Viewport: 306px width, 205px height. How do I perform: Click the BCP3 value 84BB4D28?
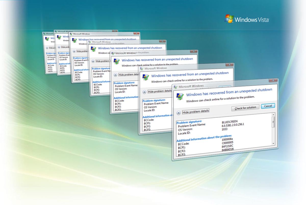228,149
